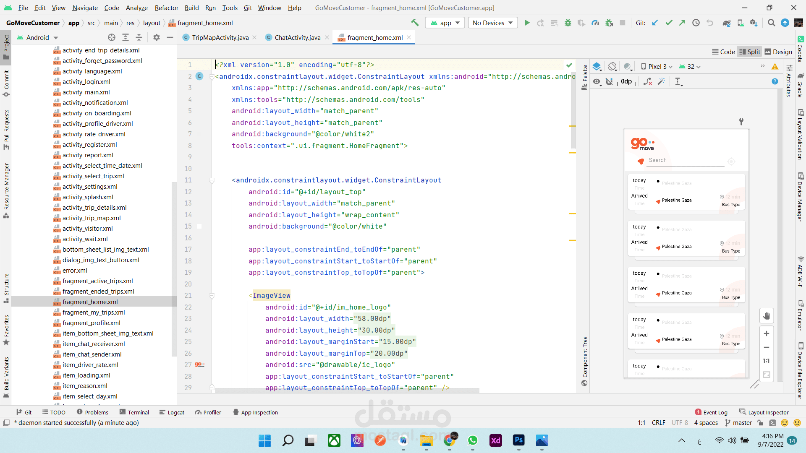Click the Debug app bug icon
The height and width of the screenshot is (453, 806).
568,23
